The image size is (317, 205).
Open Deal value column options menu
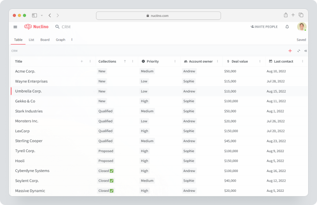tap(260, 61)
